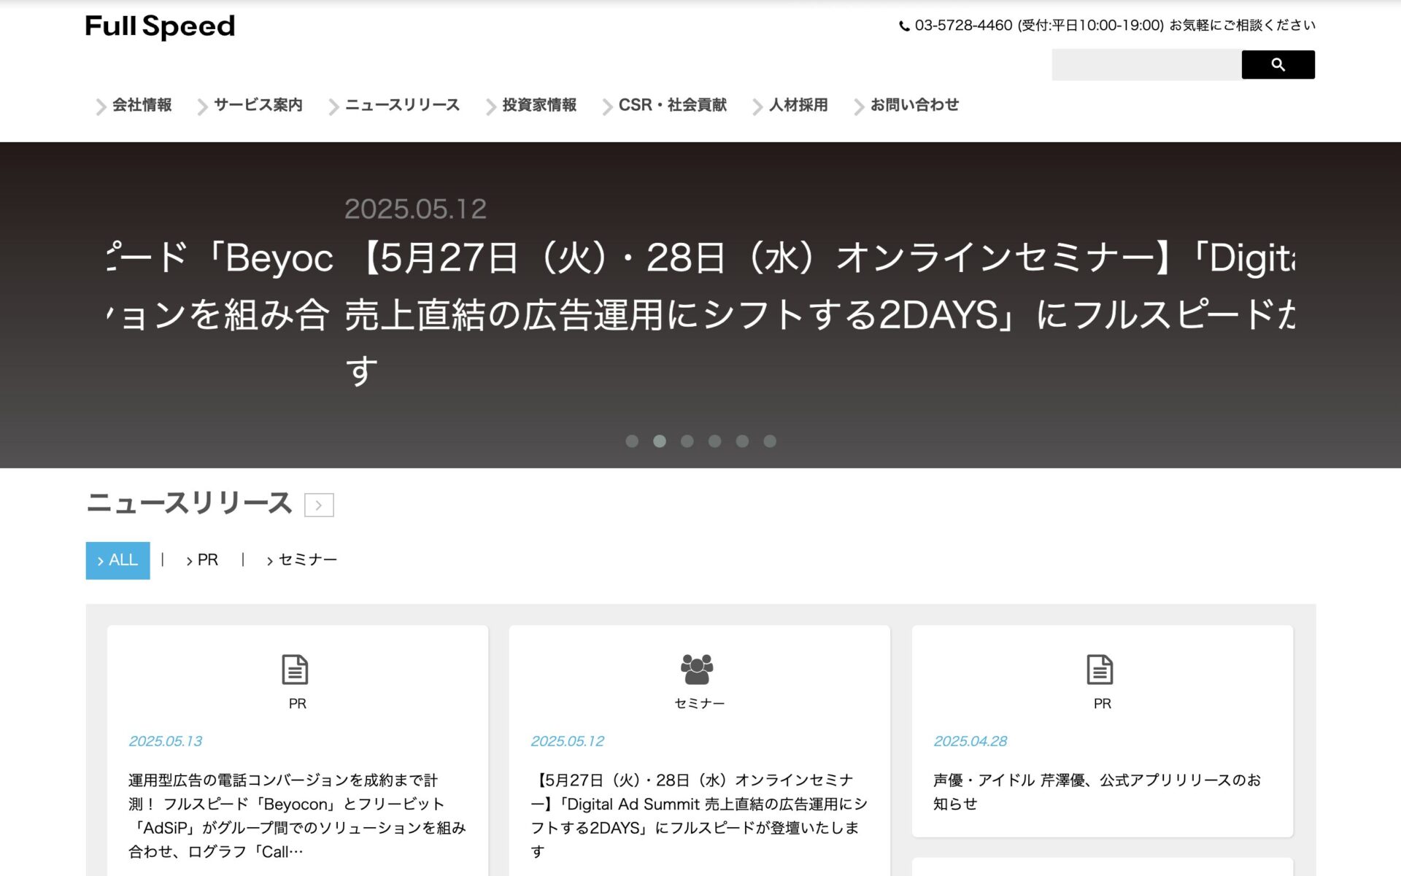Screen dimensions: 1401x876
Task: Click chevron arrow before CSR・社会貢献
Action: [x=607, y=107]
